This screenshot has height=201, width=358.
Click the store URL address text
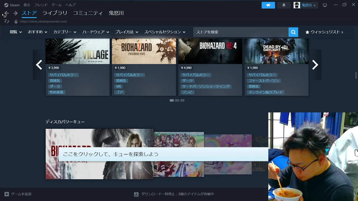[43, 21]
